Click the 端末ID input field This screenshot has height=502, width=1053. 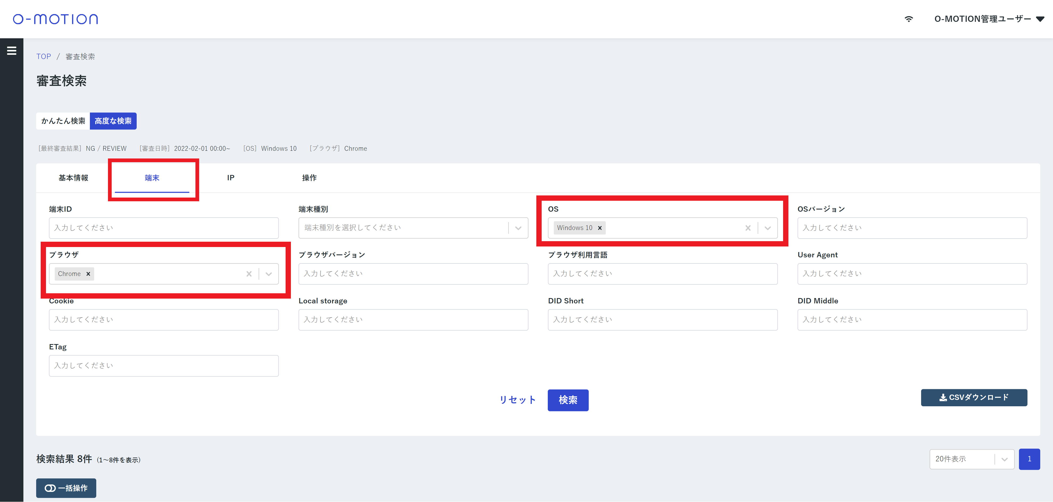tap(164, 228)
